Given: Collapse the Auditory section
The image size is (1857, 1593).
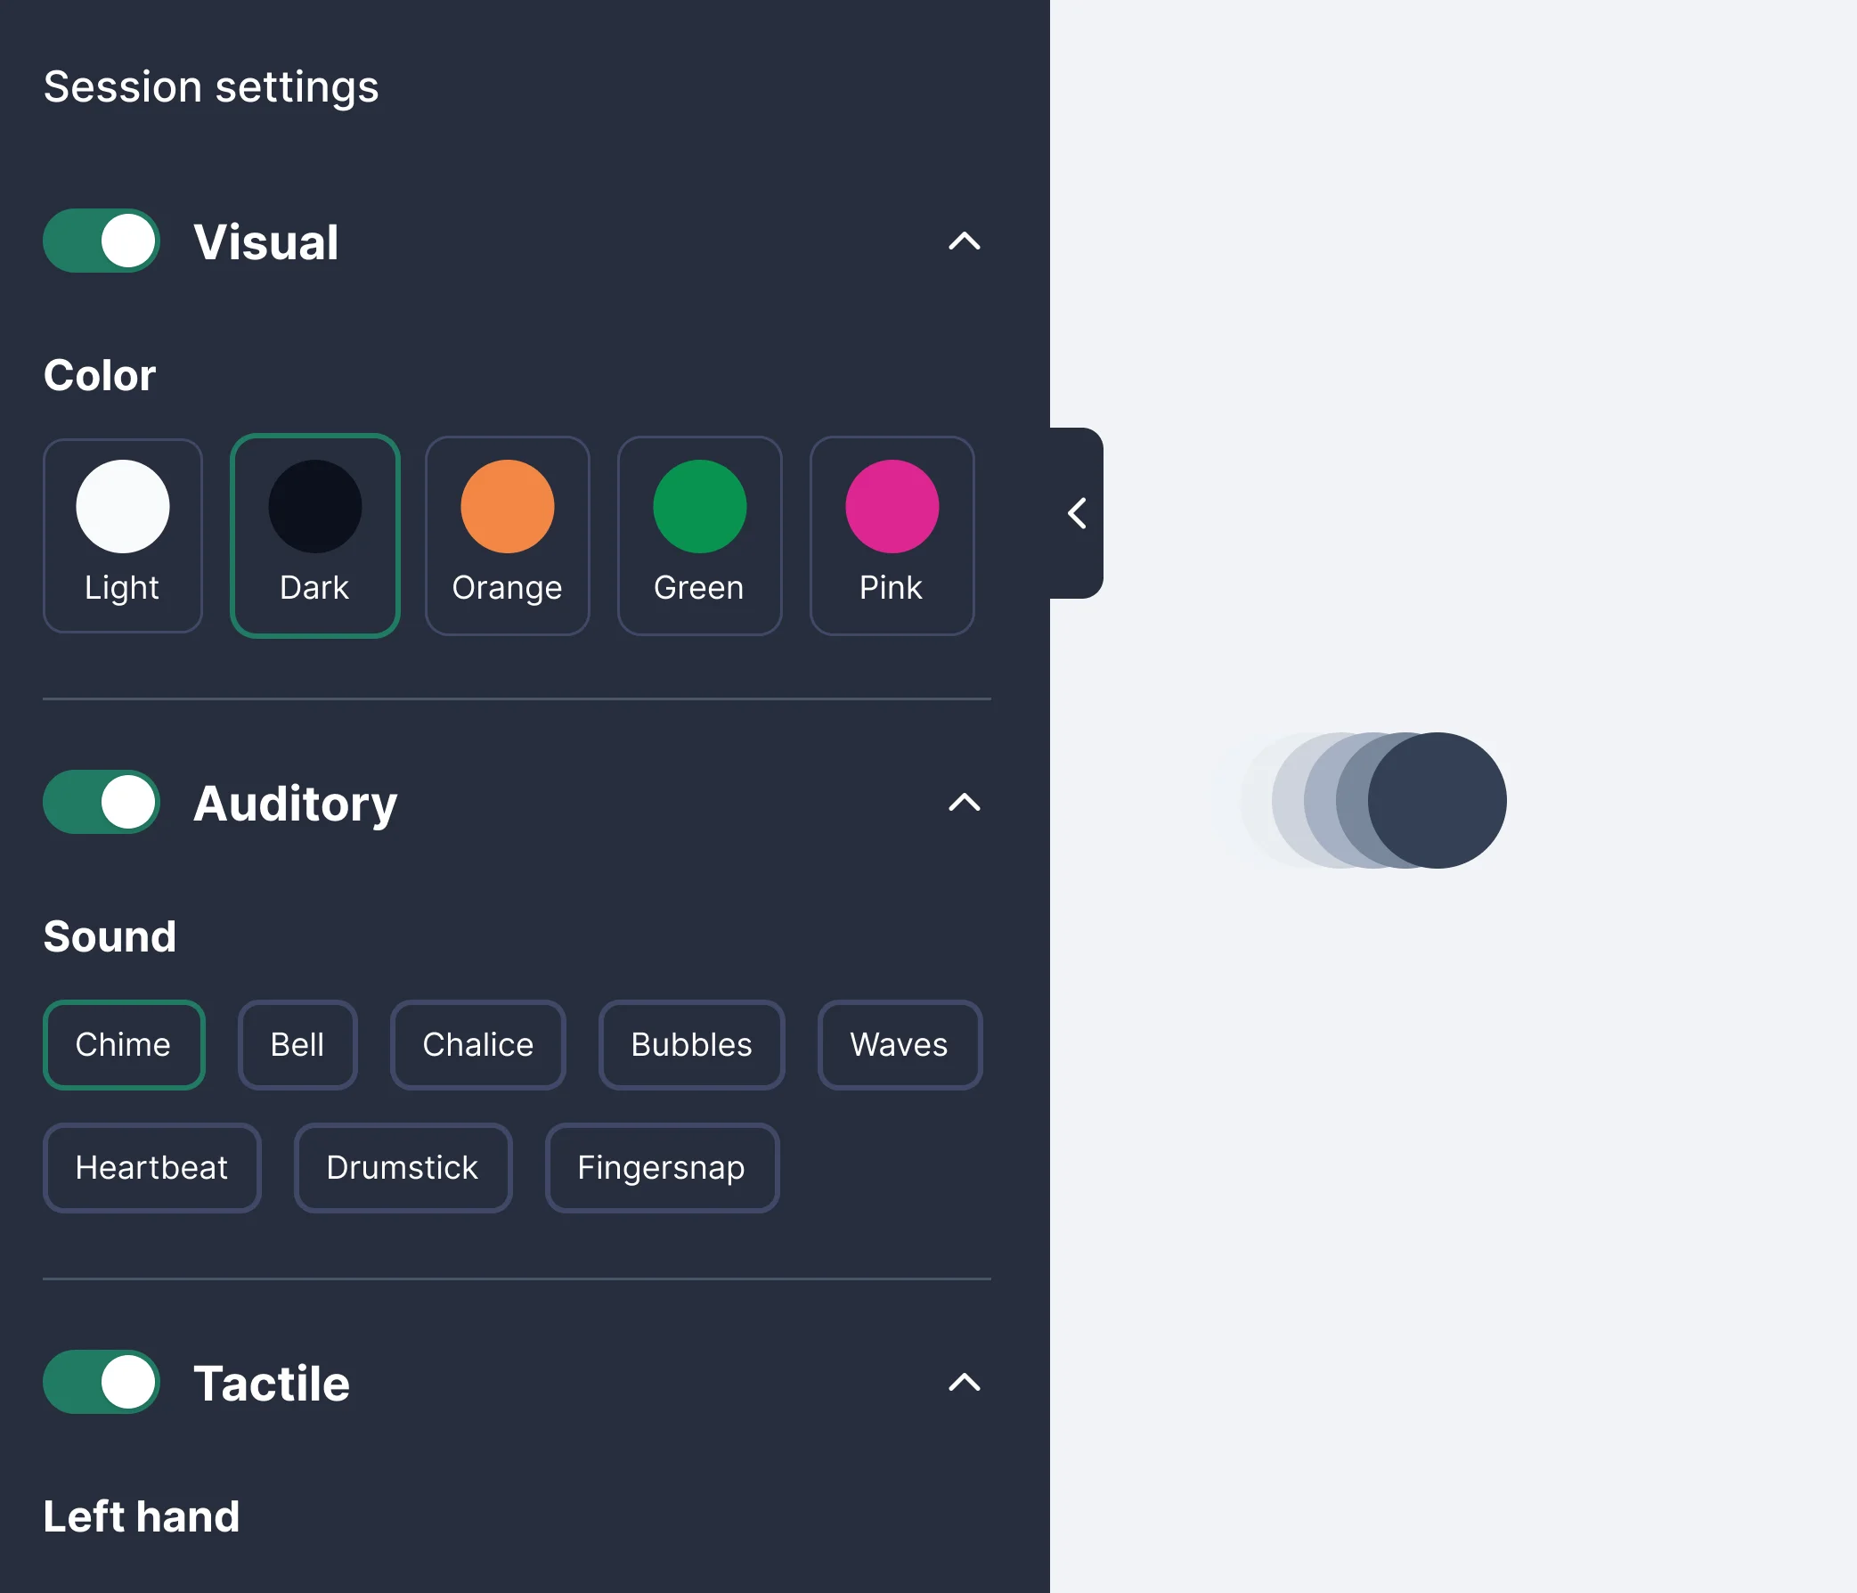Looking at the screenshot, I should coord(965,805).
